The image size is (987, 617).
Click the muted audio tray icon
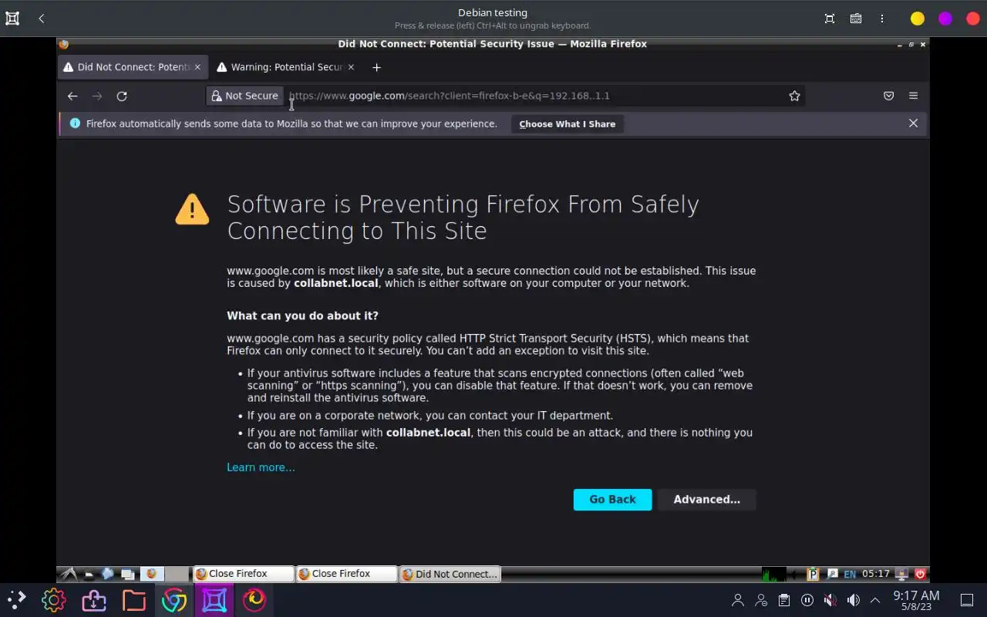[830, 600]
